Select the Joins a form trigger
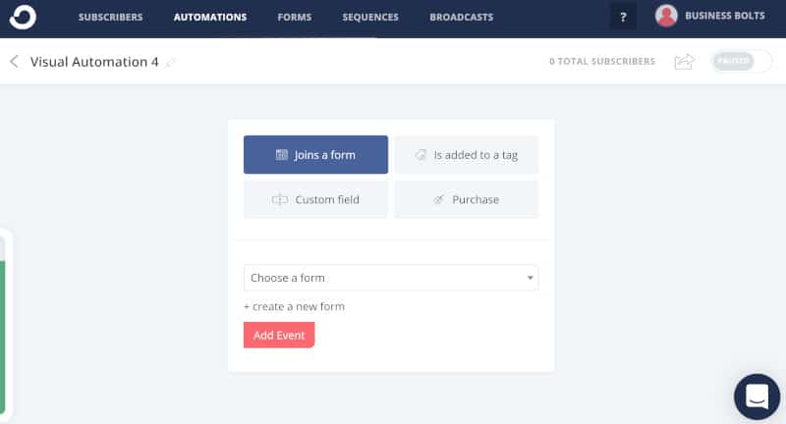This screenshot has width=786, height=424. pyautogui.click(x=315, y=155)
